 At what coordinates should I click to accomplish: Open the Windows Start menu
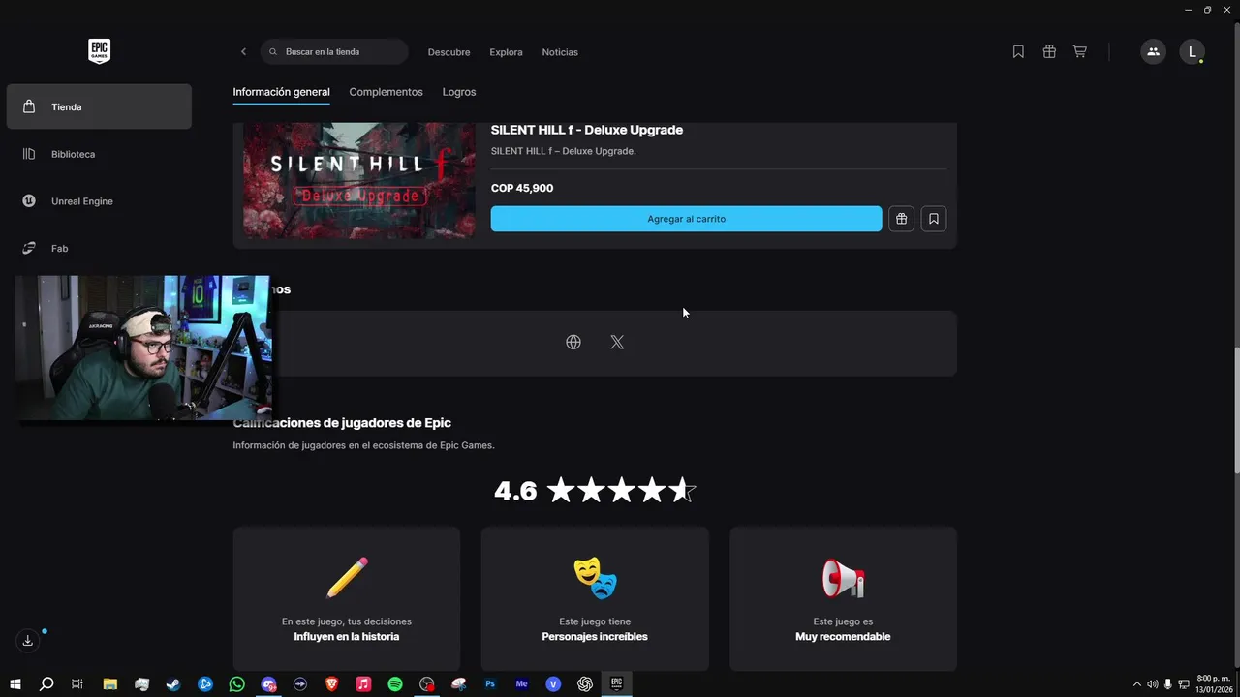[15, 683]
